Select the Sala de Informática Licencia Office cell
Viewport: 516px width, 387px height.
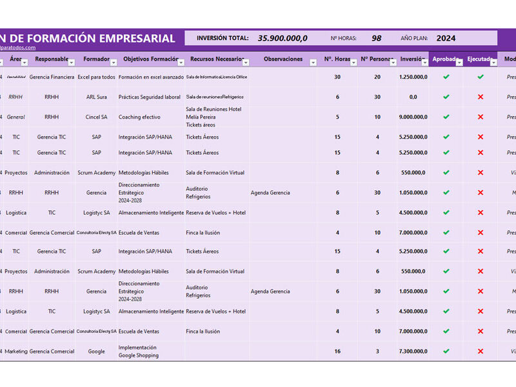(217, 77)
